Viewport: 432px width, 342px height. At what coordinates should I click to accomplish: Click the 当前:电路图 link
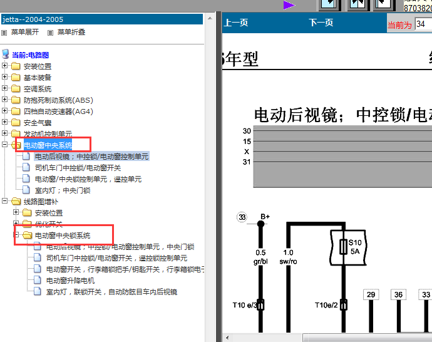[30, 55]
